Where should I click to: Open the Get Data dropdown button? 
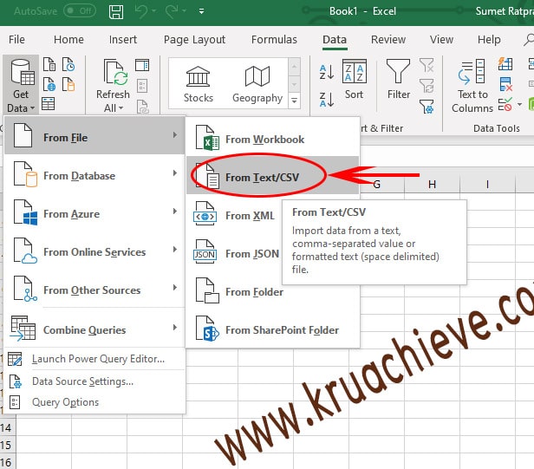click(21, 85)
